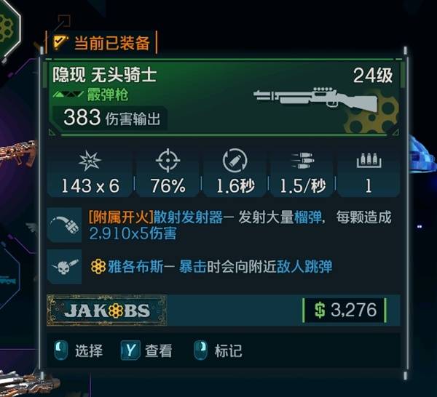Screen dimensions: 437x397
Task: Click the 隐现 无头骑士 weapon name
Action: 104,75
